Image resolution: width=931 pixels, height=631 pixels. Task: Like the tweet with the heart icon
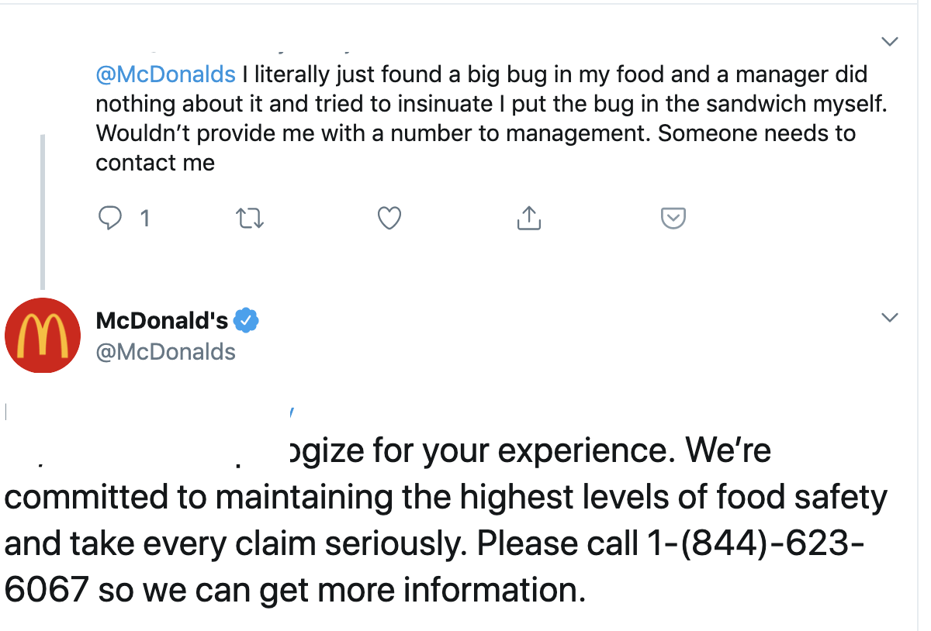tap(389, 219)
